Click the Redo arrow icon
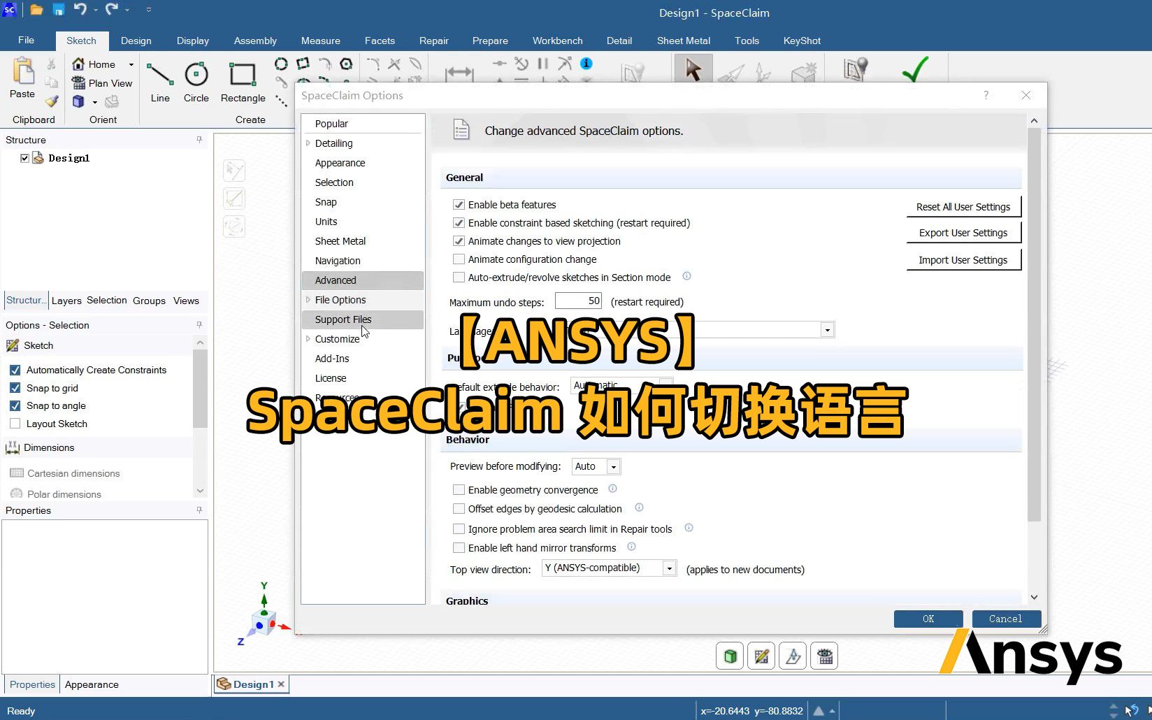Image resolution: width=1152 pixels, height=720 pixels. coord(112,10)
